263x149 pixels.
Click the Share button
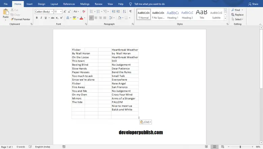pos(253,4)
